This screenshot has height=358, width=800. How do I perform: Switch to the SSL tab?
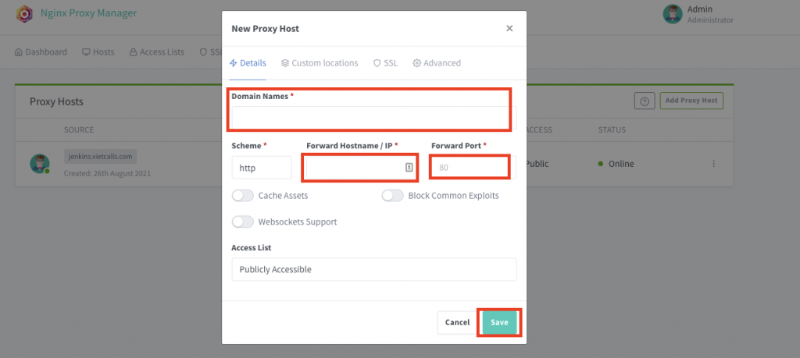pos(385,63)
